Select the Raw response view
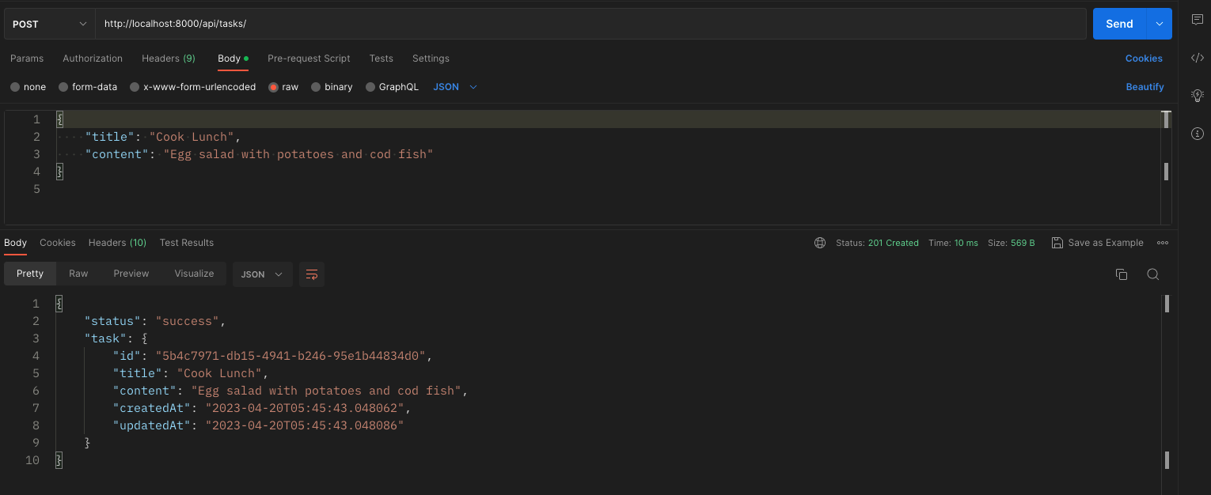 78,274
